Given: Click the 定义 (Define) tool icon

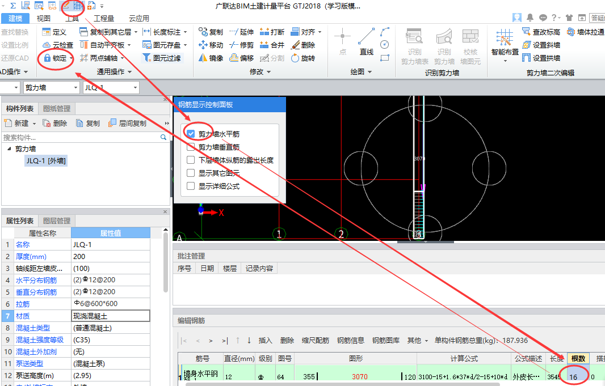Looking at the screenshot, I should pyautogui.click(x=47, y=32).
